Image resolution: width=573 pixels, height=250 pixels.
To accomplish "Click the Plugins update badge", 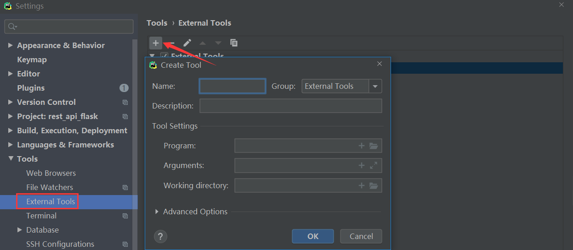I will (124, 88).
